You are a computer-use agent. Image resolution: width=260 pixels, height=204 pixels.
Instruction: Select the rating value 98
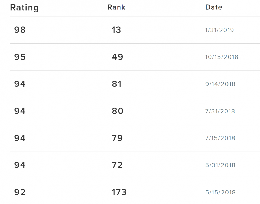pos(20,30)
